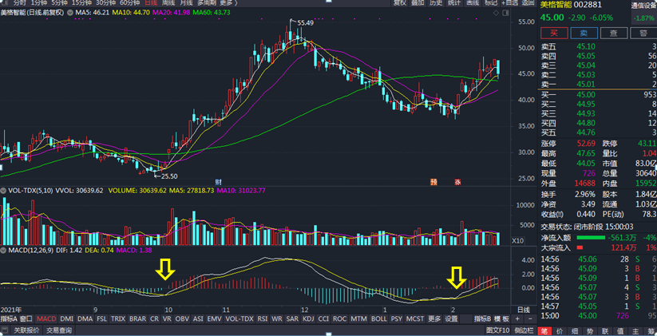Open the 日线 period selector at bottom
This screenshot has width=657, height=336.
pyautogui.click(x=524, y=310)
